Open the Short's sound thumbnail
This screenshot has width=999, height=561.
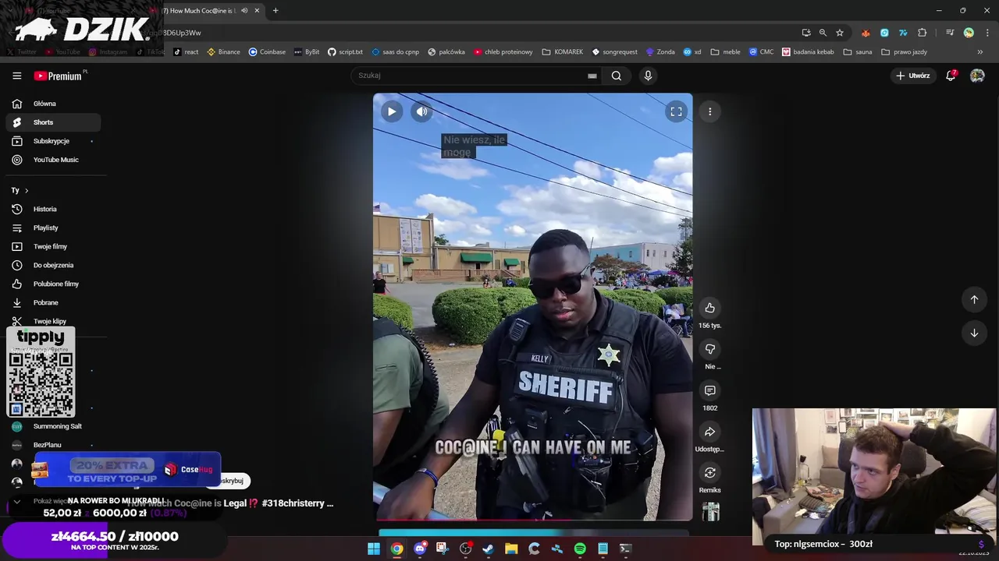point(710,512)
